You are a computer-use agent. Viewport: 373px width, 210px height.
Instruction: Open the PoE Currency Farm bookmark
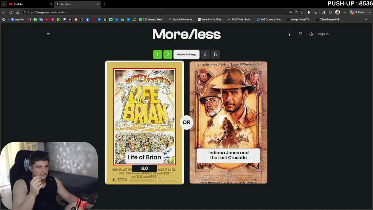coord(270,20)
